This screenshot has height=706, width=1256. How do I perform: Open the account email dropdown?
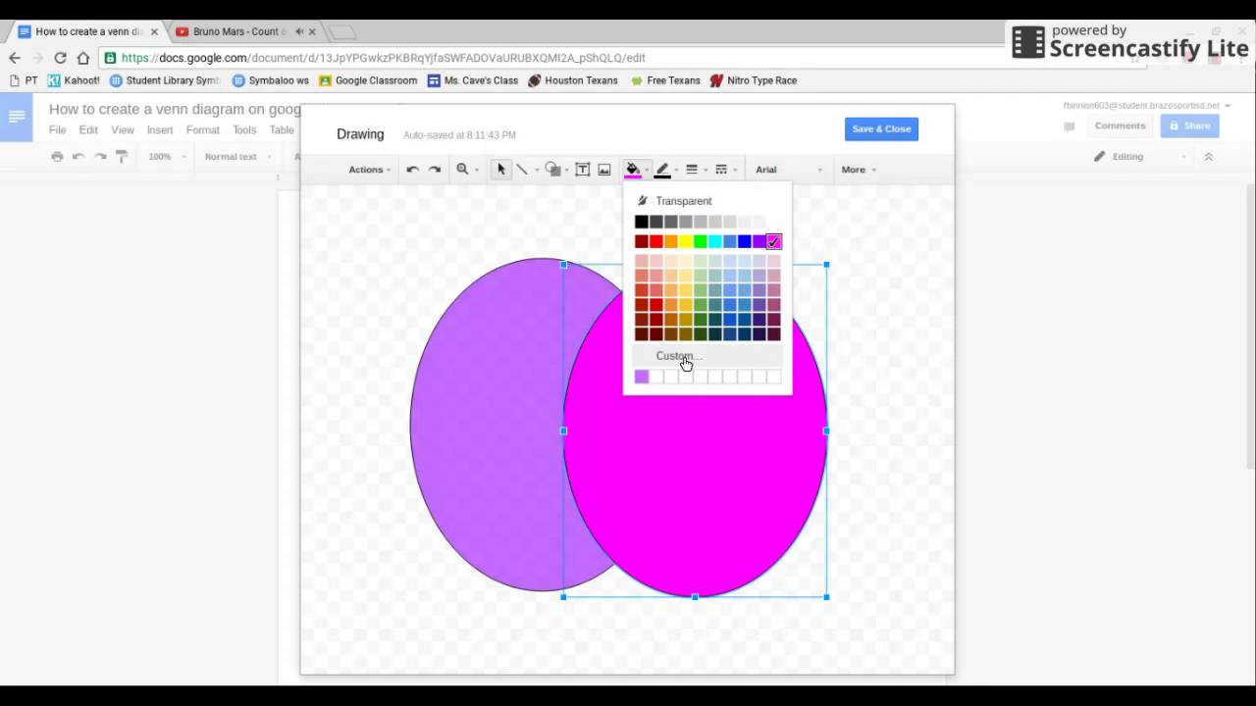click(x=1147, y=105)
